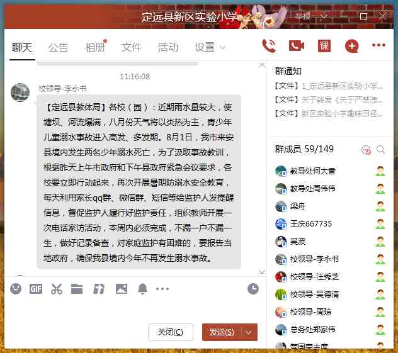Select member 校领导-汪秀芝 in list
The image size is (398, 353).
[x=314, y=276]
